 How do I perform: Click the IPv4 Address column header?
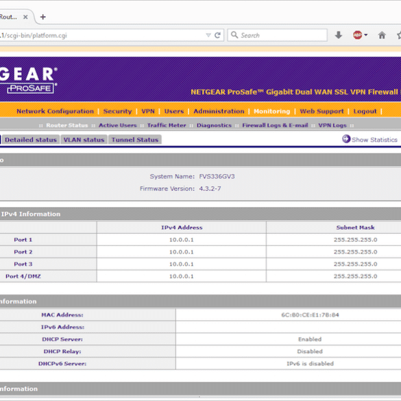(182, 228)
